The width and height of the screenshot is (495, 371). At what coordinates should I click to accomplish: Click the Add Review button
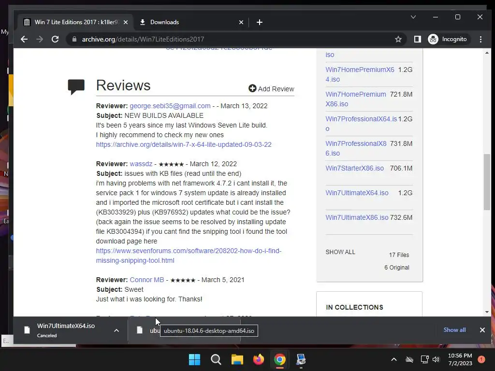[x=272, y=89]
